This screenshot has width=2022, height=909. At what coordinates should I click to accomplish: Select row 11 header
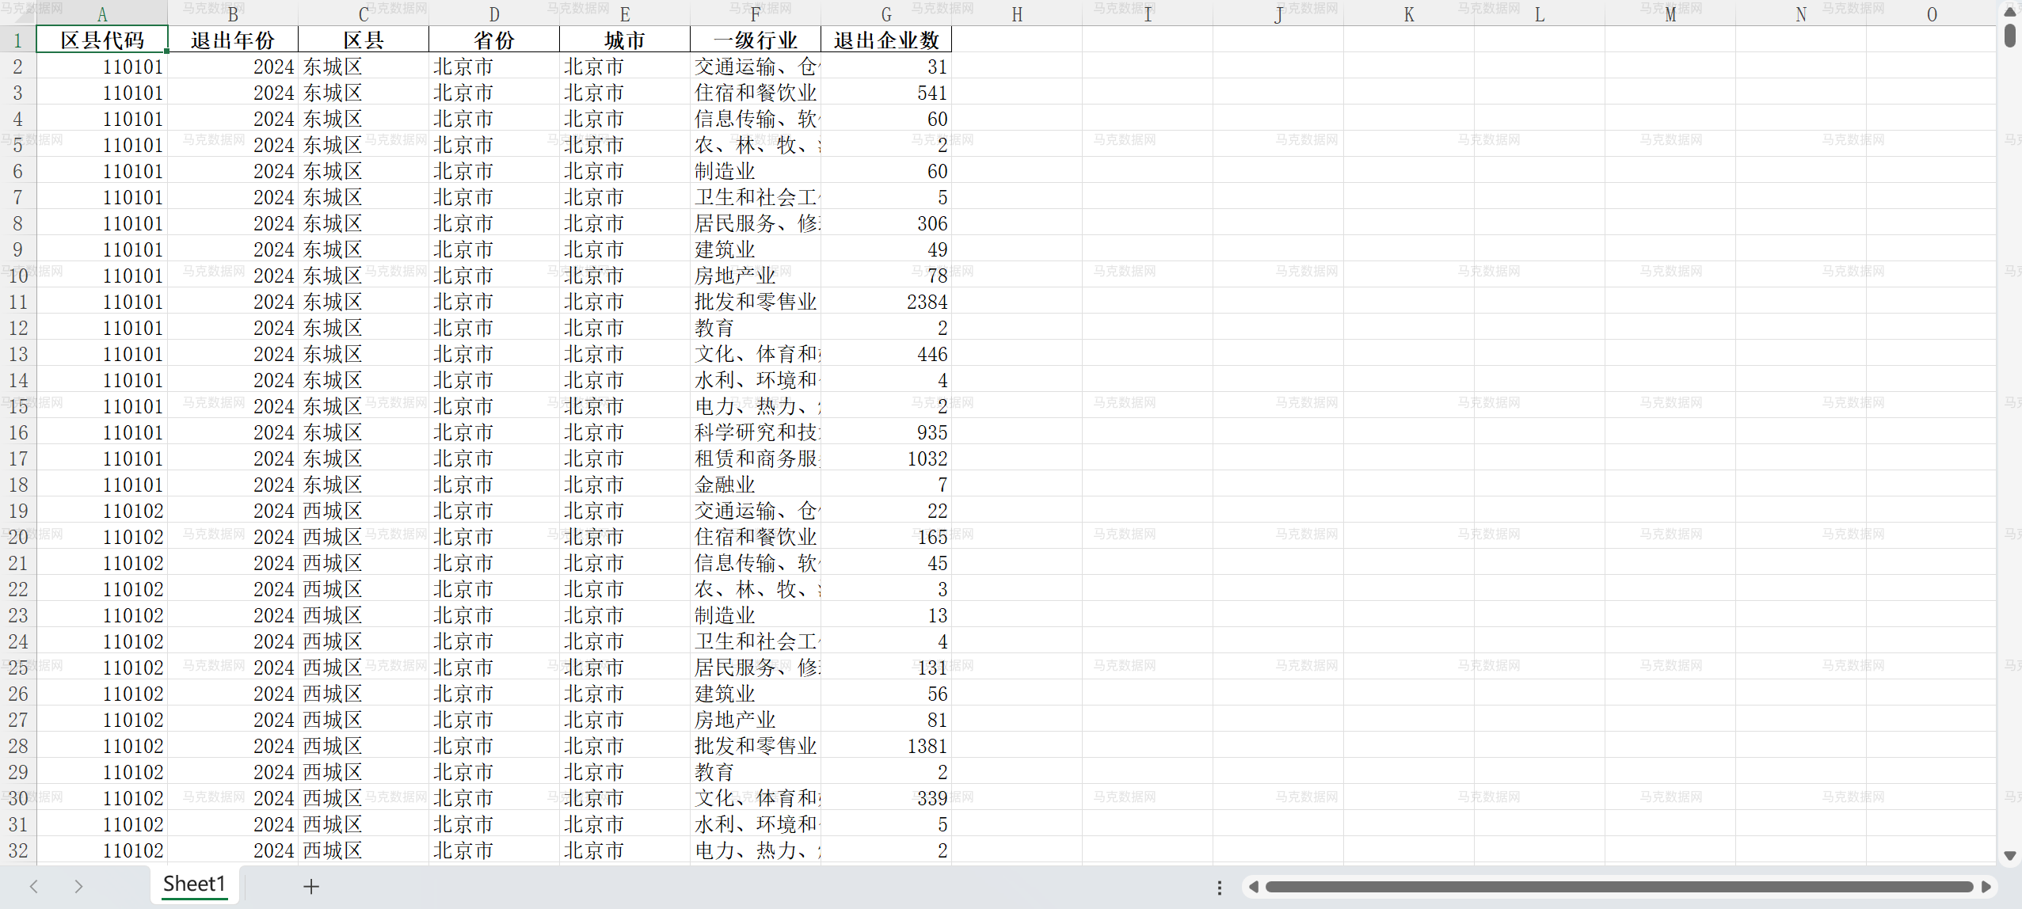click(x=17, y=302)
